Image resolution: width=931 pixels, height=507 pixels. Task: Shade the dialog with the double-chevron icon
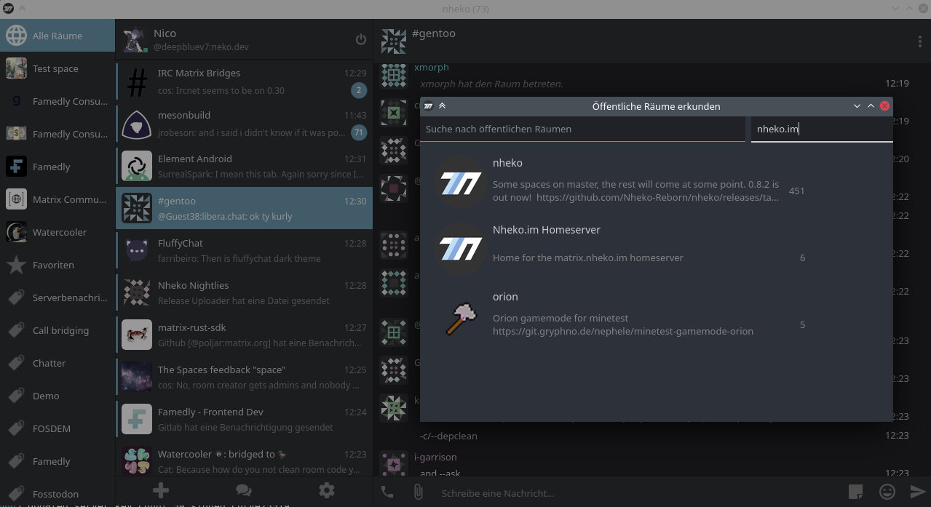(x=443, y=105)
